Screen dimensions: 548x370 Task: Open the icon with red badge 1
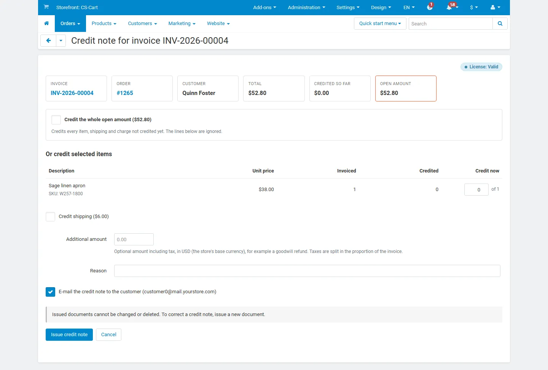coord(430,7)
